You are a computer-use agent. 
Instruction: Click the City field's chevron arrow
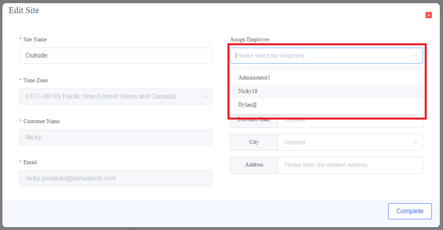pyautogui.click(x=416, y=142)
